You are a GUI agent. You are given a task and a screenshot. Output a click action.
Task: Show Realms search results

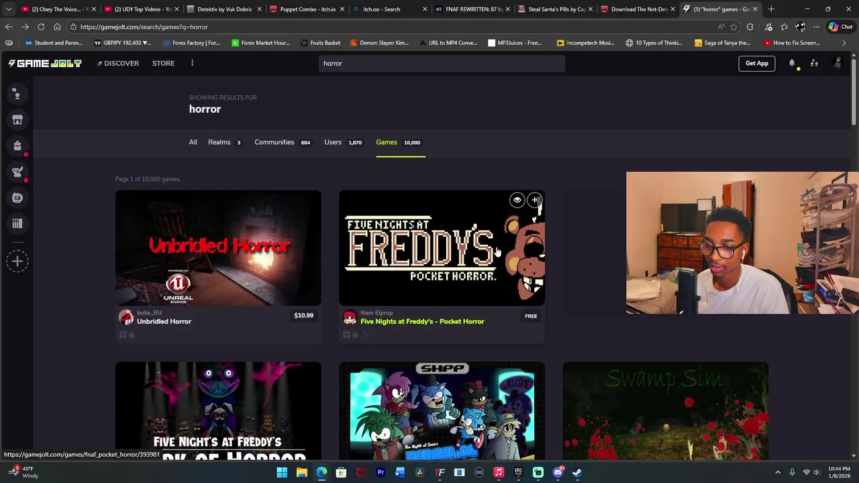point(224,142)
